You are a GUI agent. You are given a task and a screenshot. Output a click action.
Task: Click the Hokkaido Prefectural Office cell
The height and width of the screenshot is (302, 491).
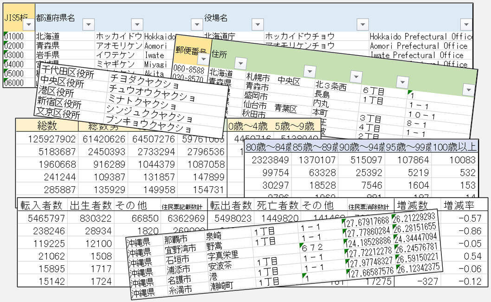[x=421, y=36]
